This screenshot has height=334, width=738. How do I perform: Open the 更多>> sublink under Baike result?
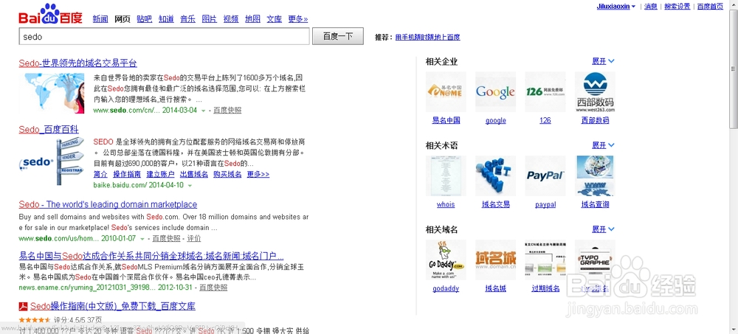pyautogui.click(x=258, y=175)
